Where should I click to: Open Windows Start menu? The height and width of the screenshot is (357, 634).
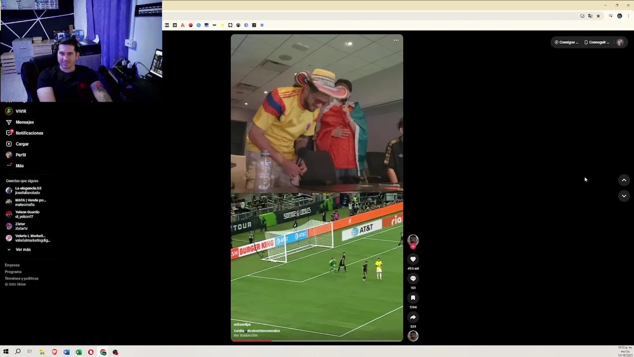(6, 352)
